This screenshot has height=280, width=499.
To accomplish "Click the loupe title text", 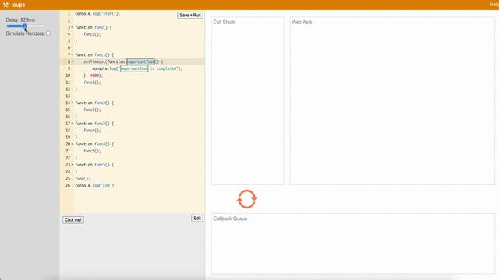I will pyautogui.click(x=18, y=5).
